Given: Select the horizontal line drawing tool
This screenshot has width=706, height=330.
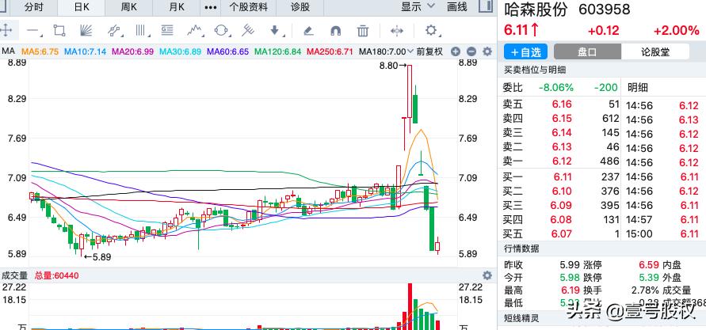Looking at the screenshot, I should [33, 31].
